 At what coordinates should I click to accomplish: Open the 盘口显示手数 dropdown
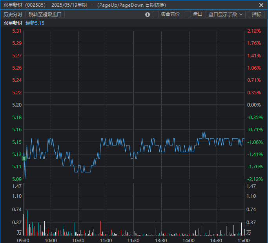[x=225, y=15]
